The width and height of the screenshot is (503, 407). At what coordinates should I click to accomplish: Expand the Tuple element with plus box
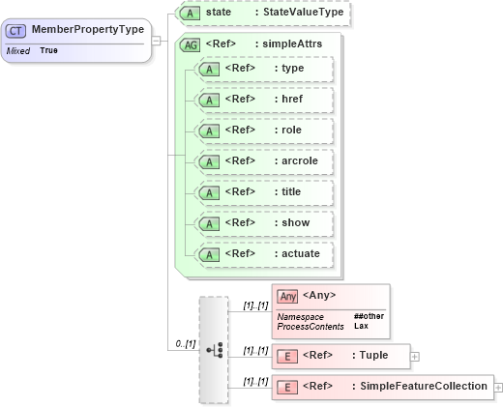click(x=415, y=357)
